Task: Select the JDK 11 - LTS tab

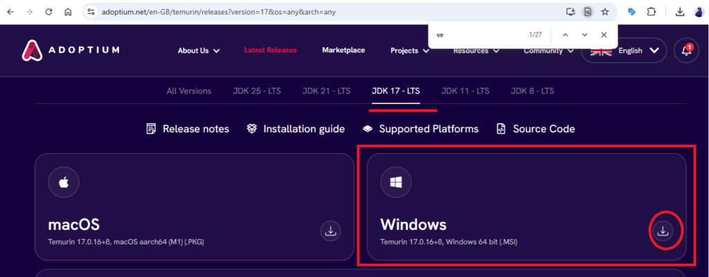Action: pos(465,91)
